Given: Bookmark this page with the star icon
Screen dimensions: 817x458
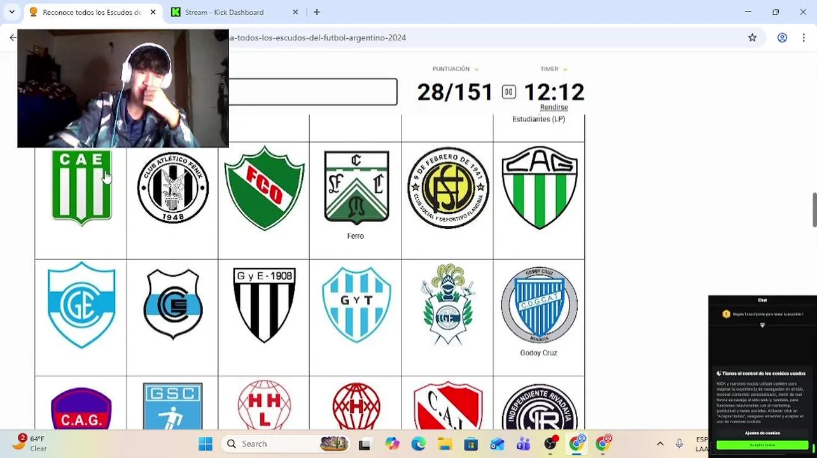Looking at the screenshot, I should coord(752,38).
